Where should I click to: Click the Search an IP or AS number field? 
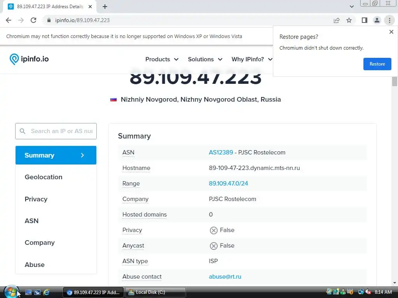coord(56,131)
